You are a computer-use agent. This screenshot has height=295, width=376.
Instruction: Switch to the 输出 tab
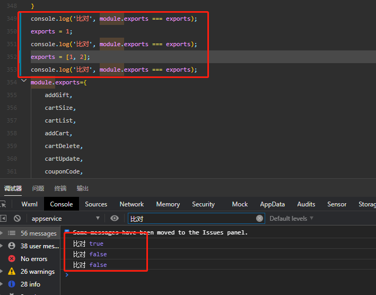pyautogui.click(x=83, y=188)
